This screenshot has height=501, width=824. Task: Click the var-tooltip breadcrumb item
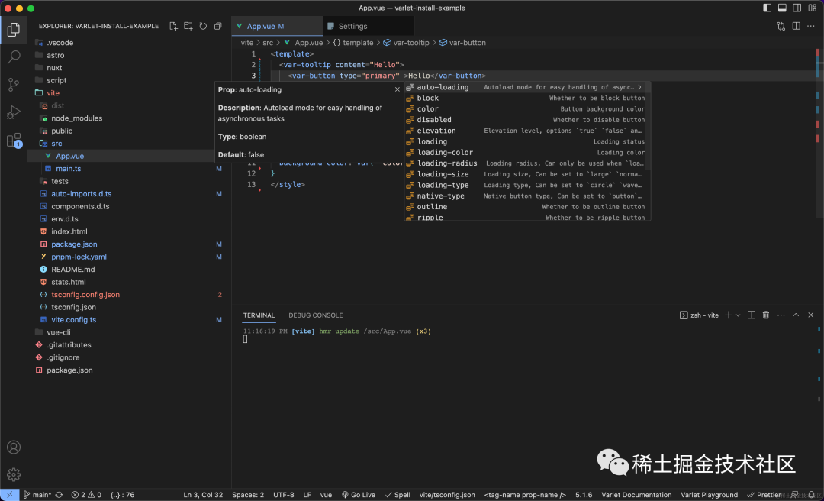coord(406,43)
